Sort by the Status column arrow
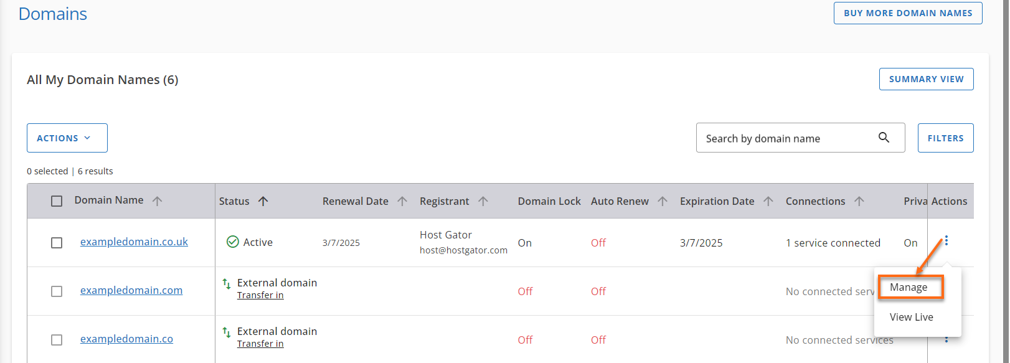 pos(263,200)
